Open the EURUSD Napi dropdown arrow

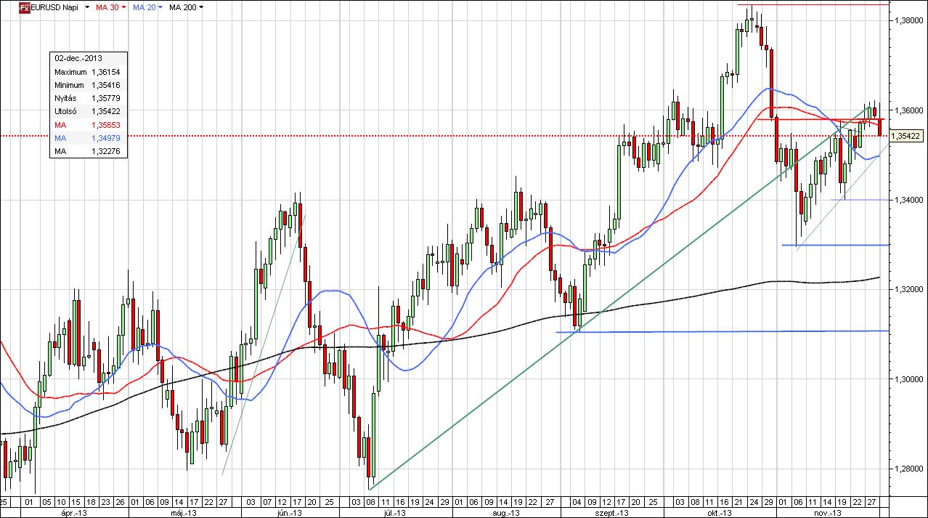click(x=87, y=7)
